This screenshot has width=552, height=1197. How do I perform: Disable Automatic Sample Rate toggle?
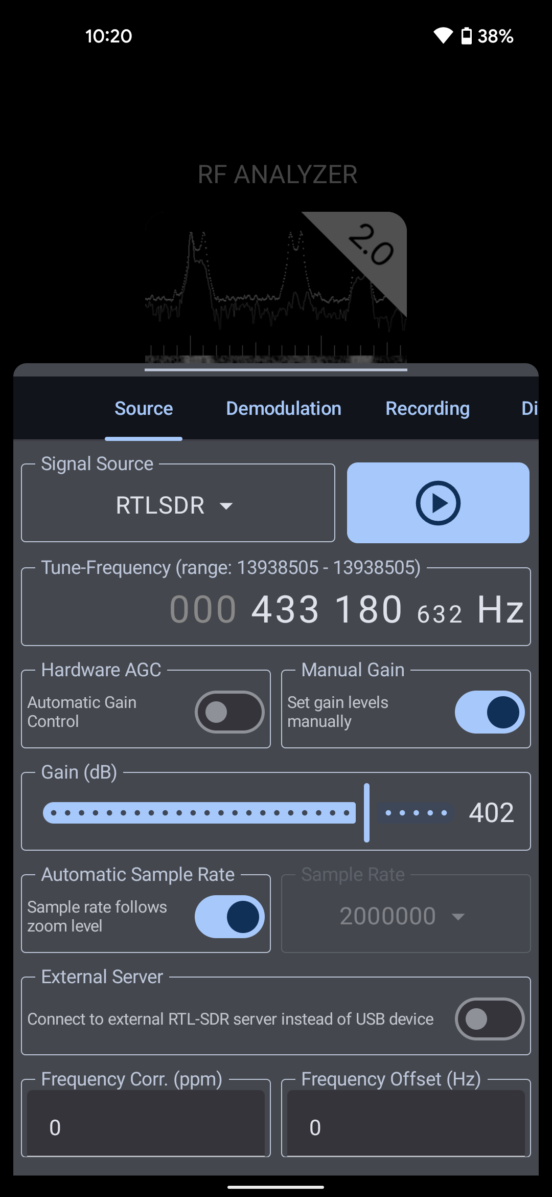coord(229,917)
